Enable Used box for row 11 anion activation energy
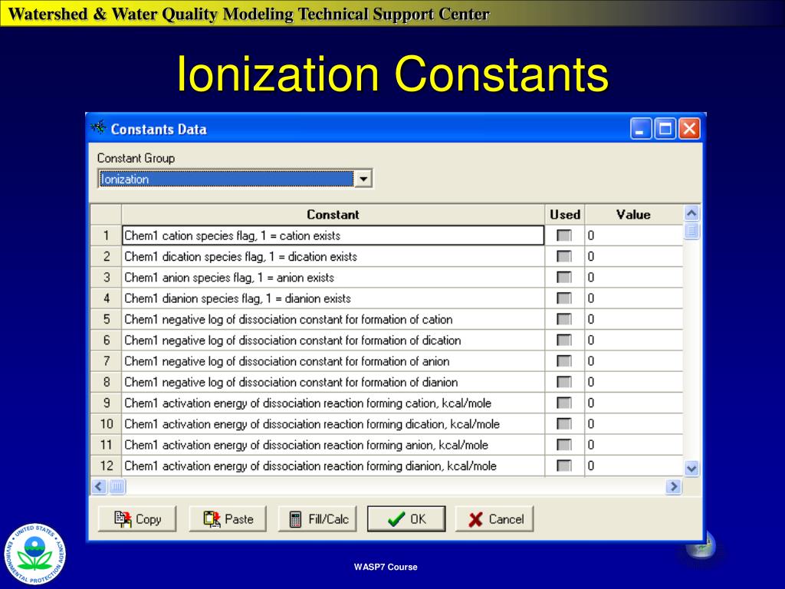Image resolution: width=785 pixels, height=589 pixels. (x=564, y=445)
